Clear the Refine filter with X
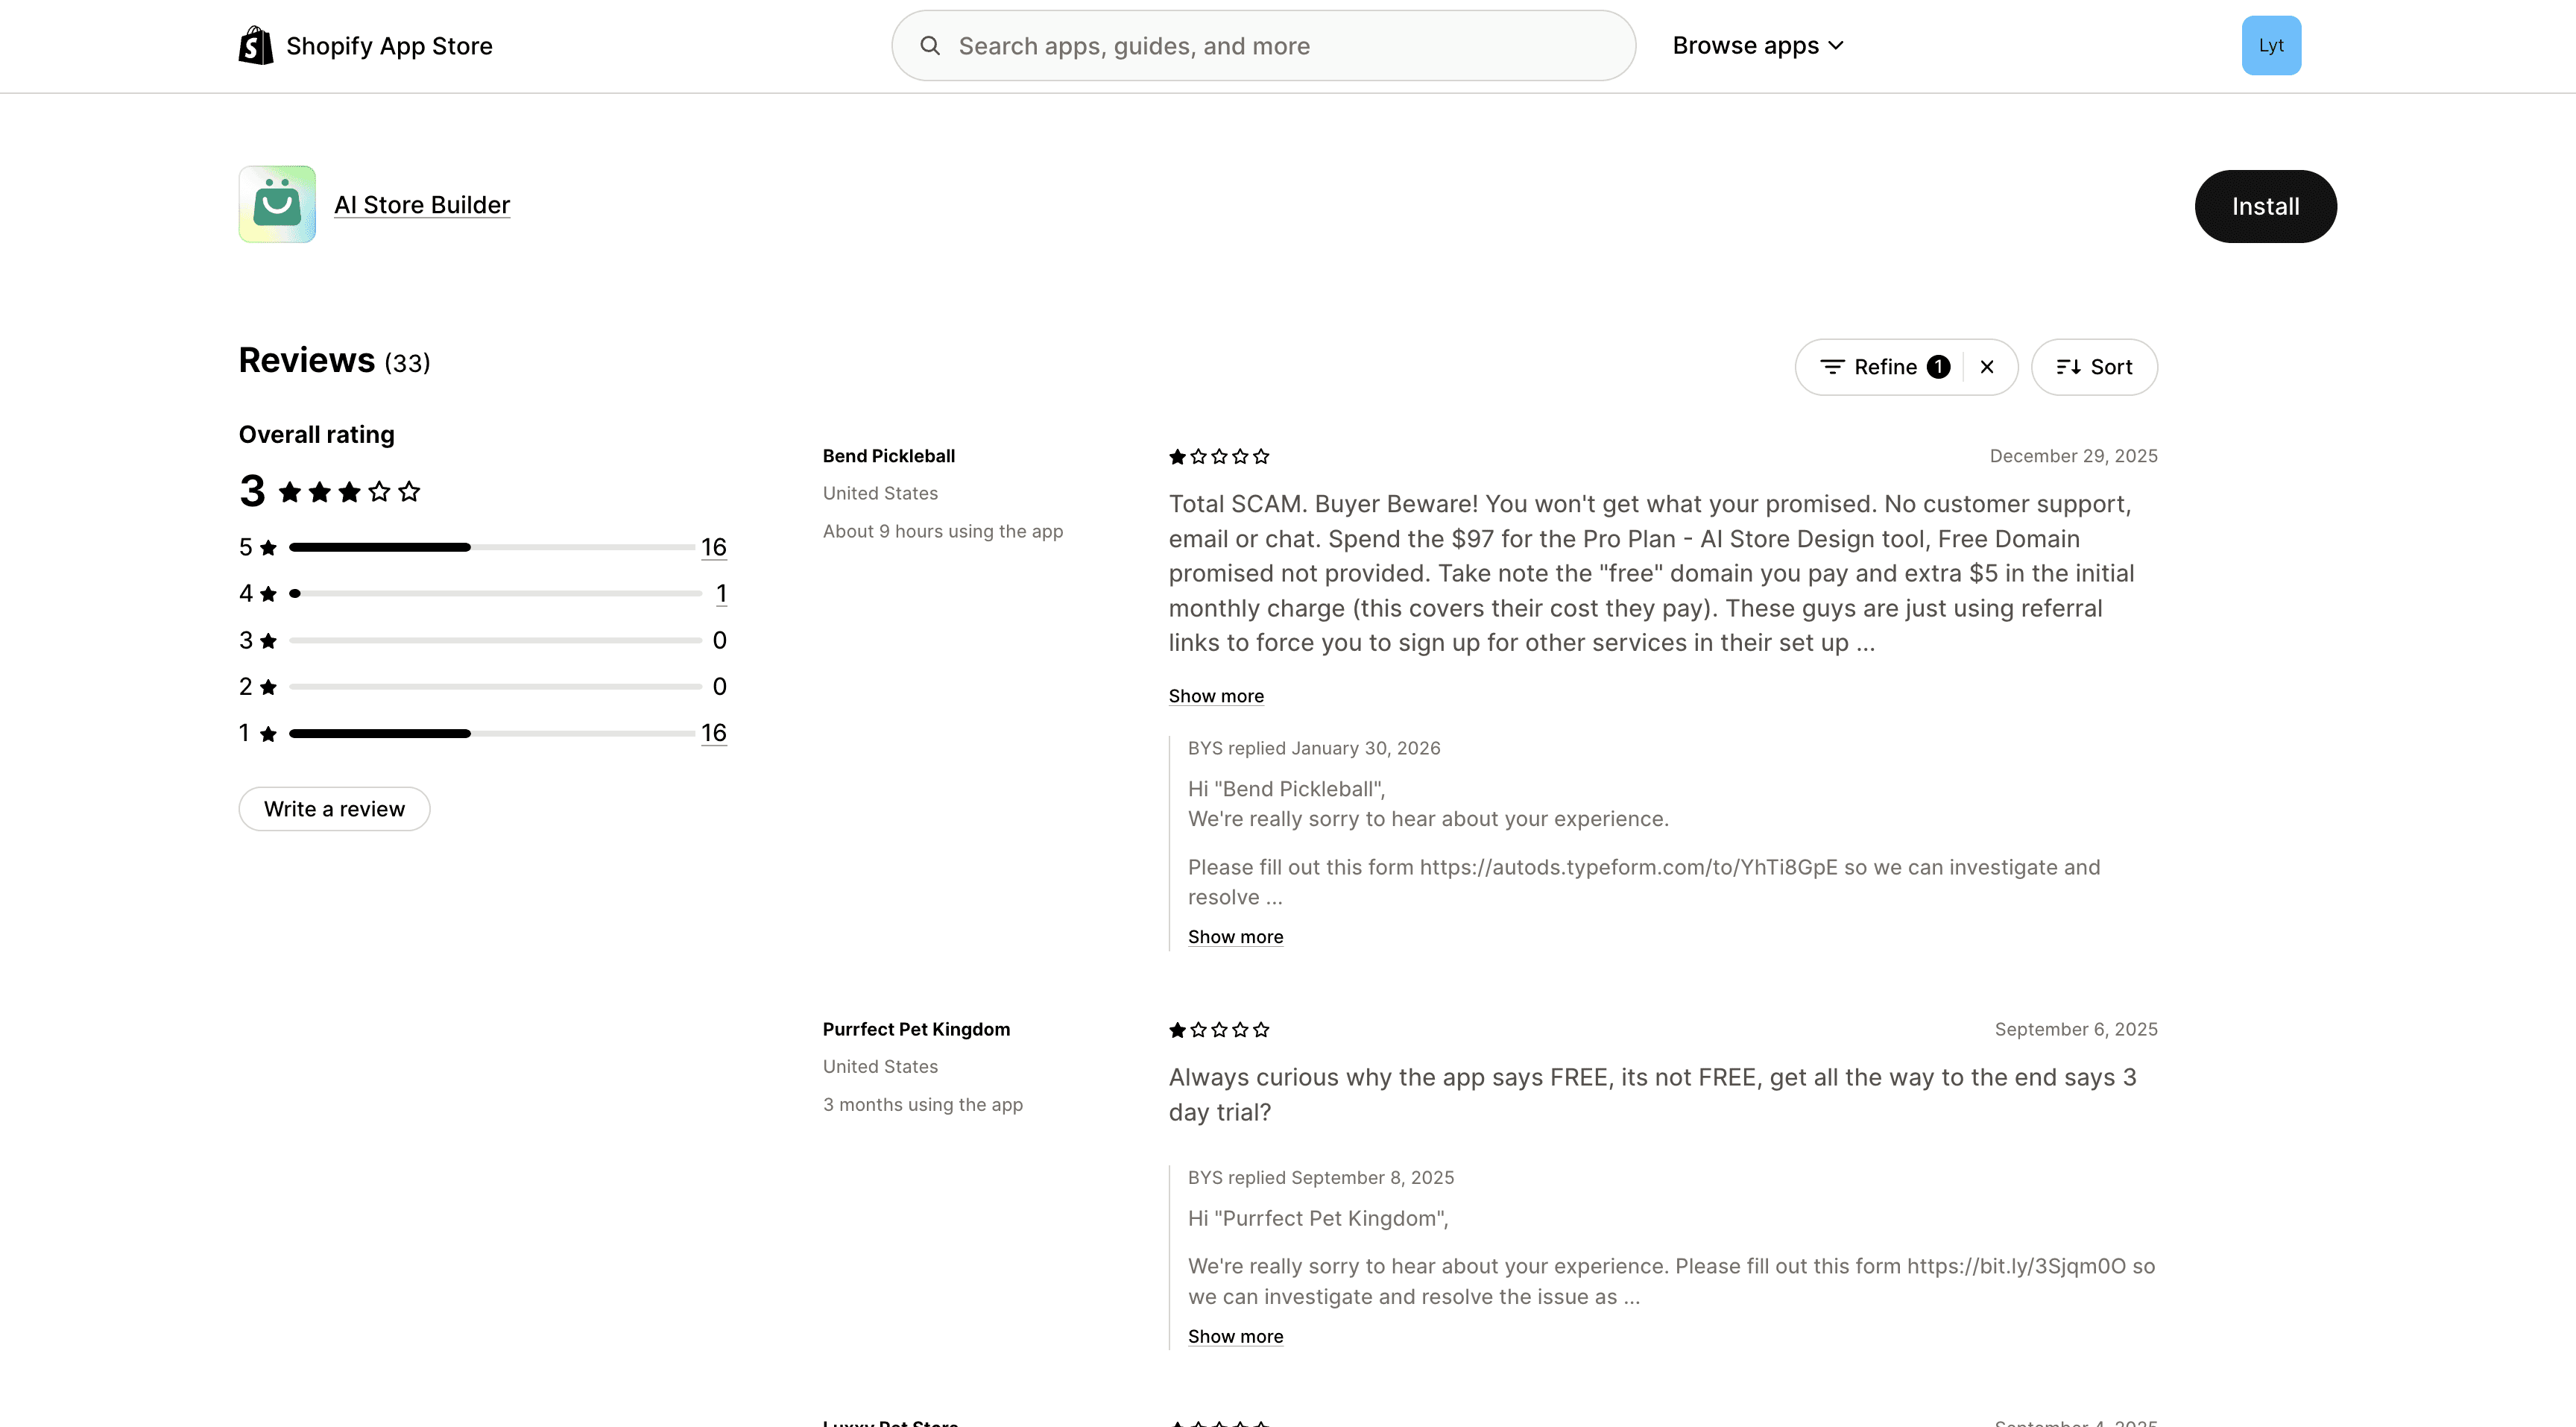This screenshot has width=2576, height=1427. pyautogui.click(x=1987, y=367)
